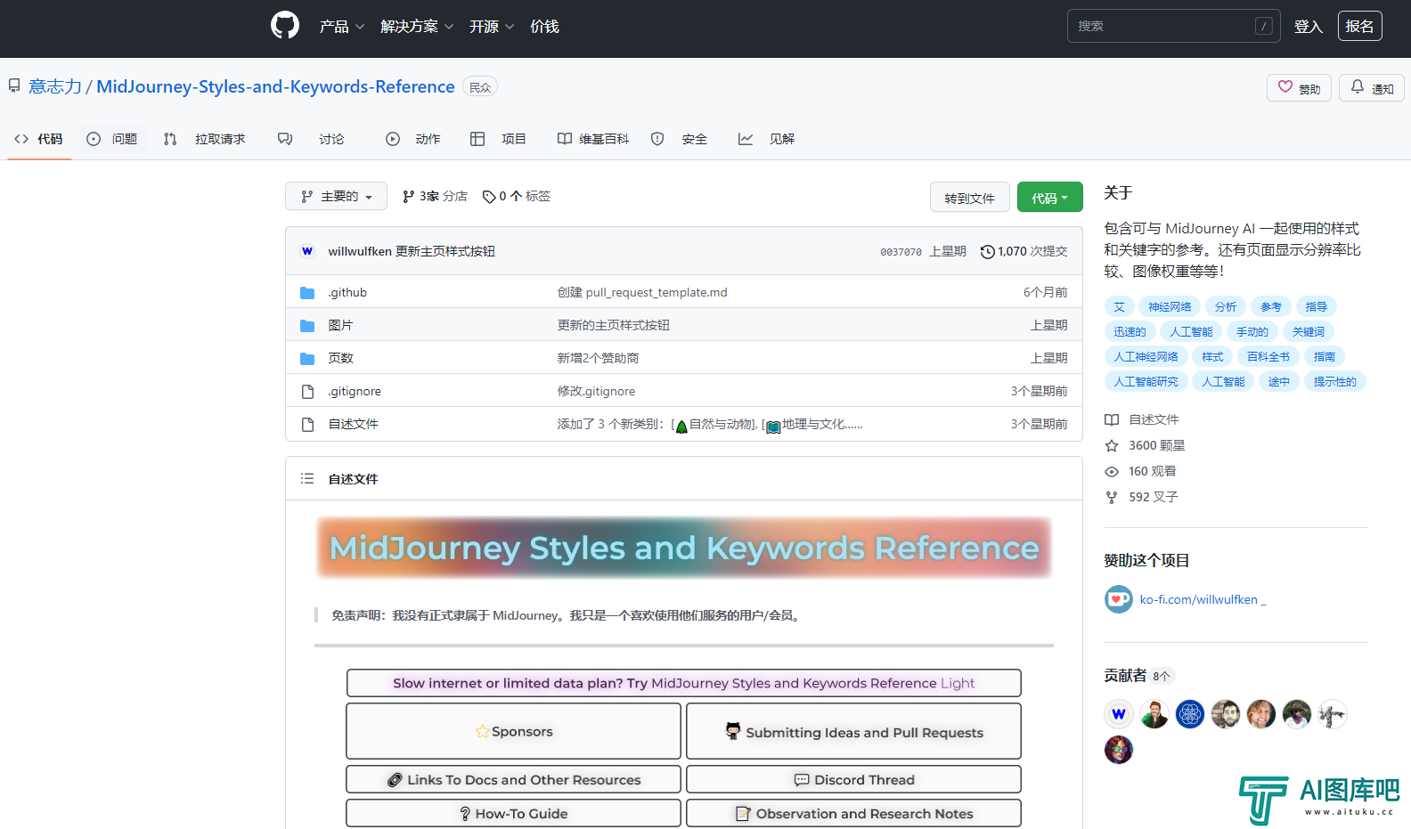Image resolution: width=1411 pixels, height=829 pixels.
Task: Open the 产品 dropdown menu
Action: [x=342, y=27]
